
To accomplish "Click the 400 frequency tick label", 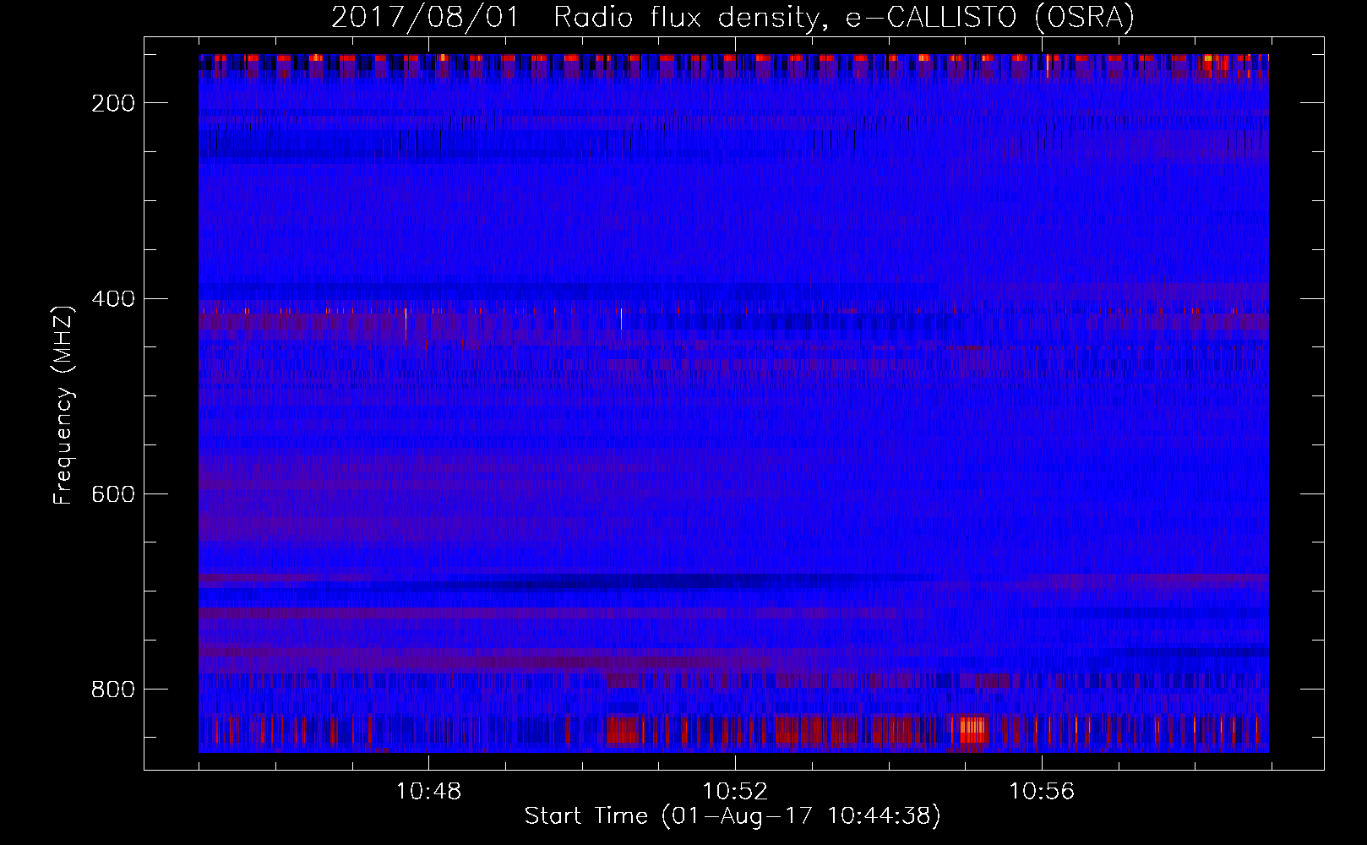I will (113, 299).
